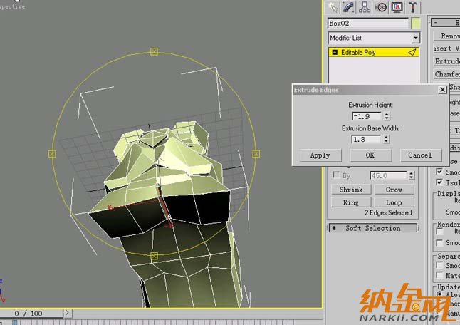Open the Modifier List dropdown
The height and width of the screenshot is (325, 460).
[415, 38]
